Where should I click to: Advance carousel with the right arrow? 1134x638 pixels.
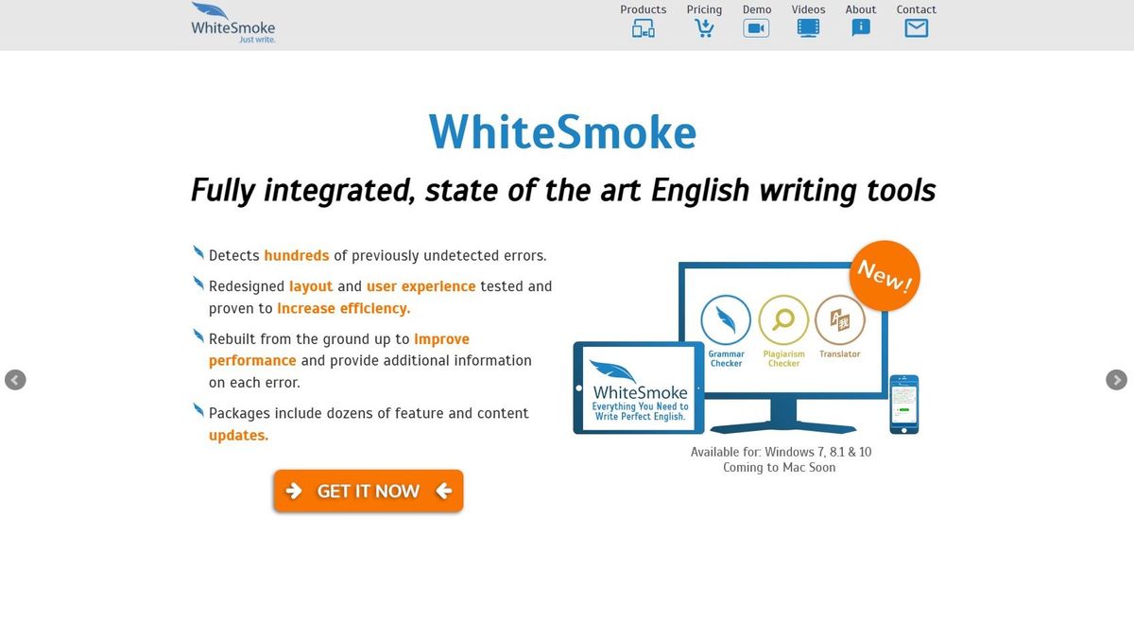1117,380
